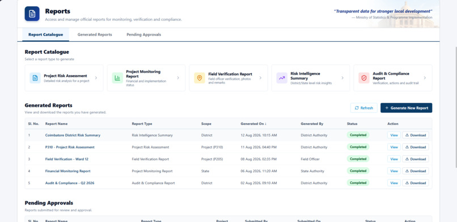Click the Status column header
The image size is (457, 222).
point(352,124)
